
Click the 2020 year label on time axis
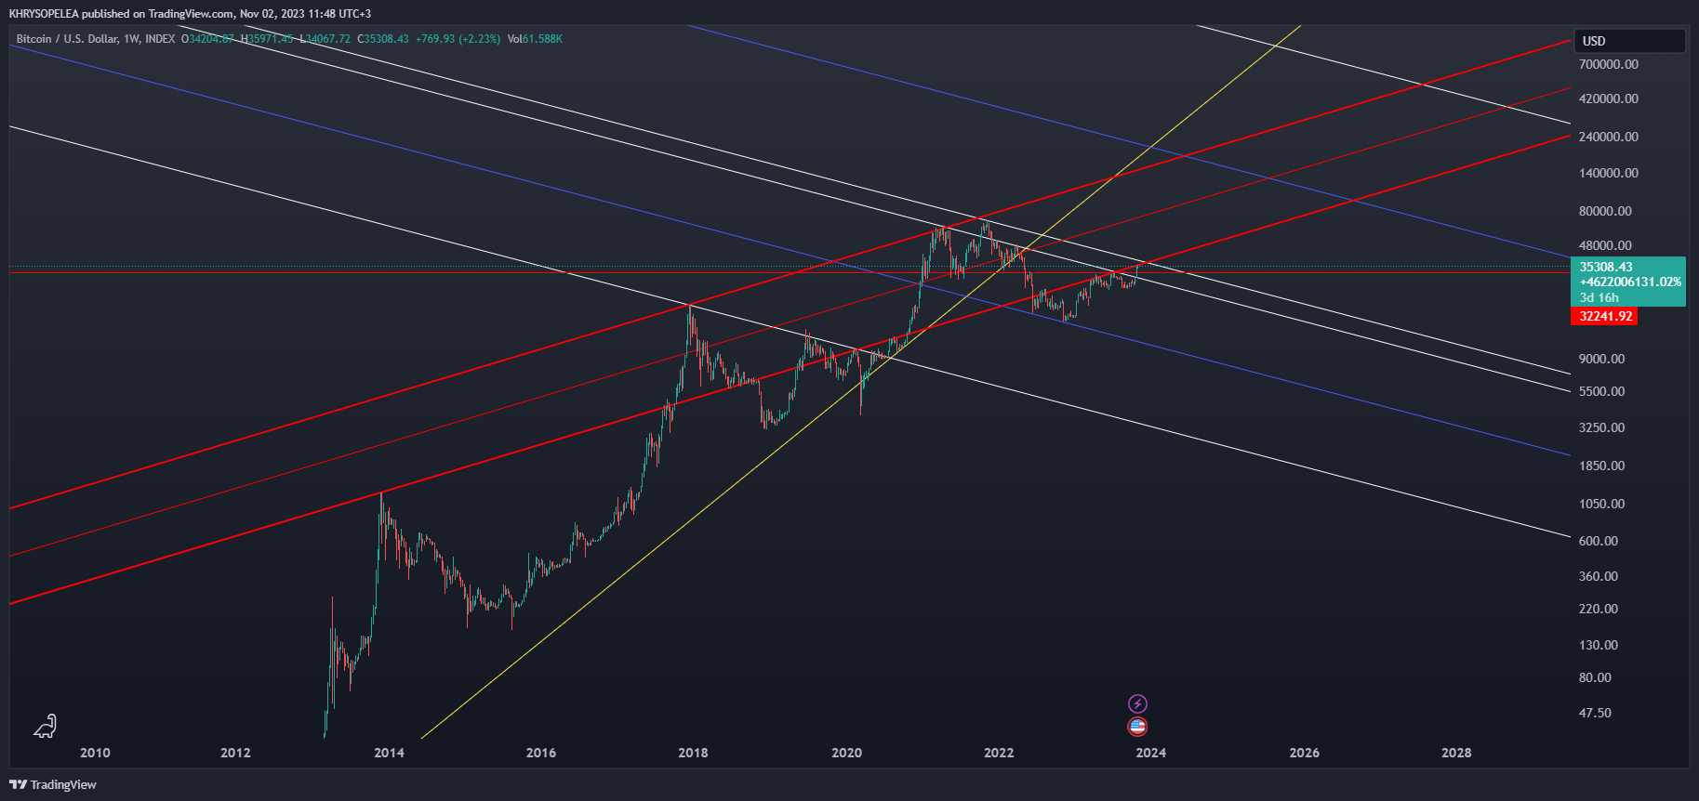click(x=846, y=753)
